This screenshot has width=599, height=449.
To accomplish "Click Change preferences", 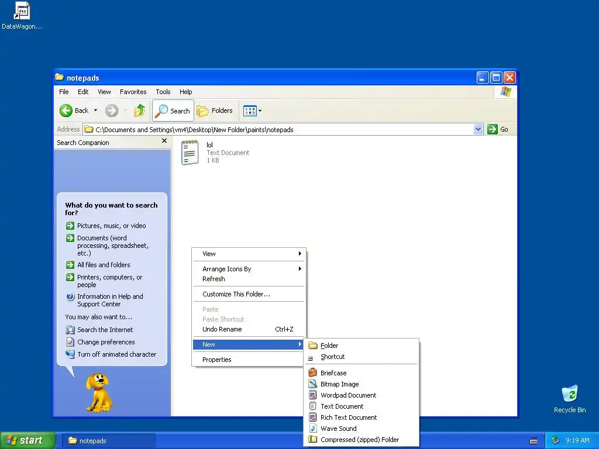I will point(101,341).
